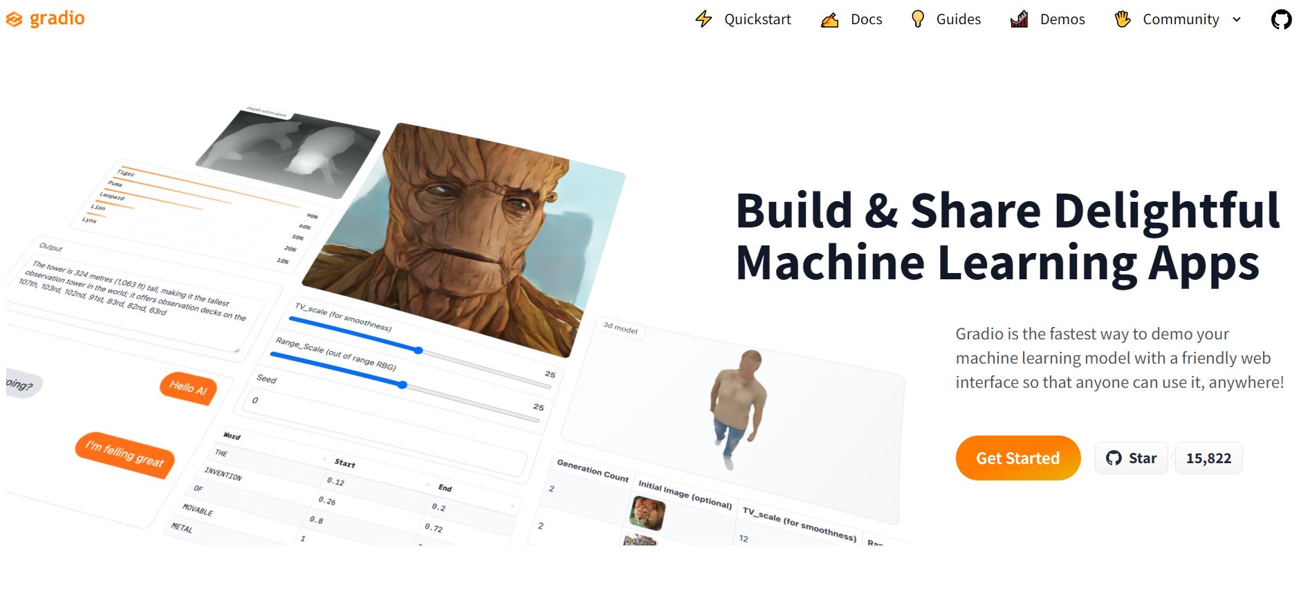Click the 'Output' label of the text box
The height and width of the screenshot is (589, 1301).
click(50, 247)
